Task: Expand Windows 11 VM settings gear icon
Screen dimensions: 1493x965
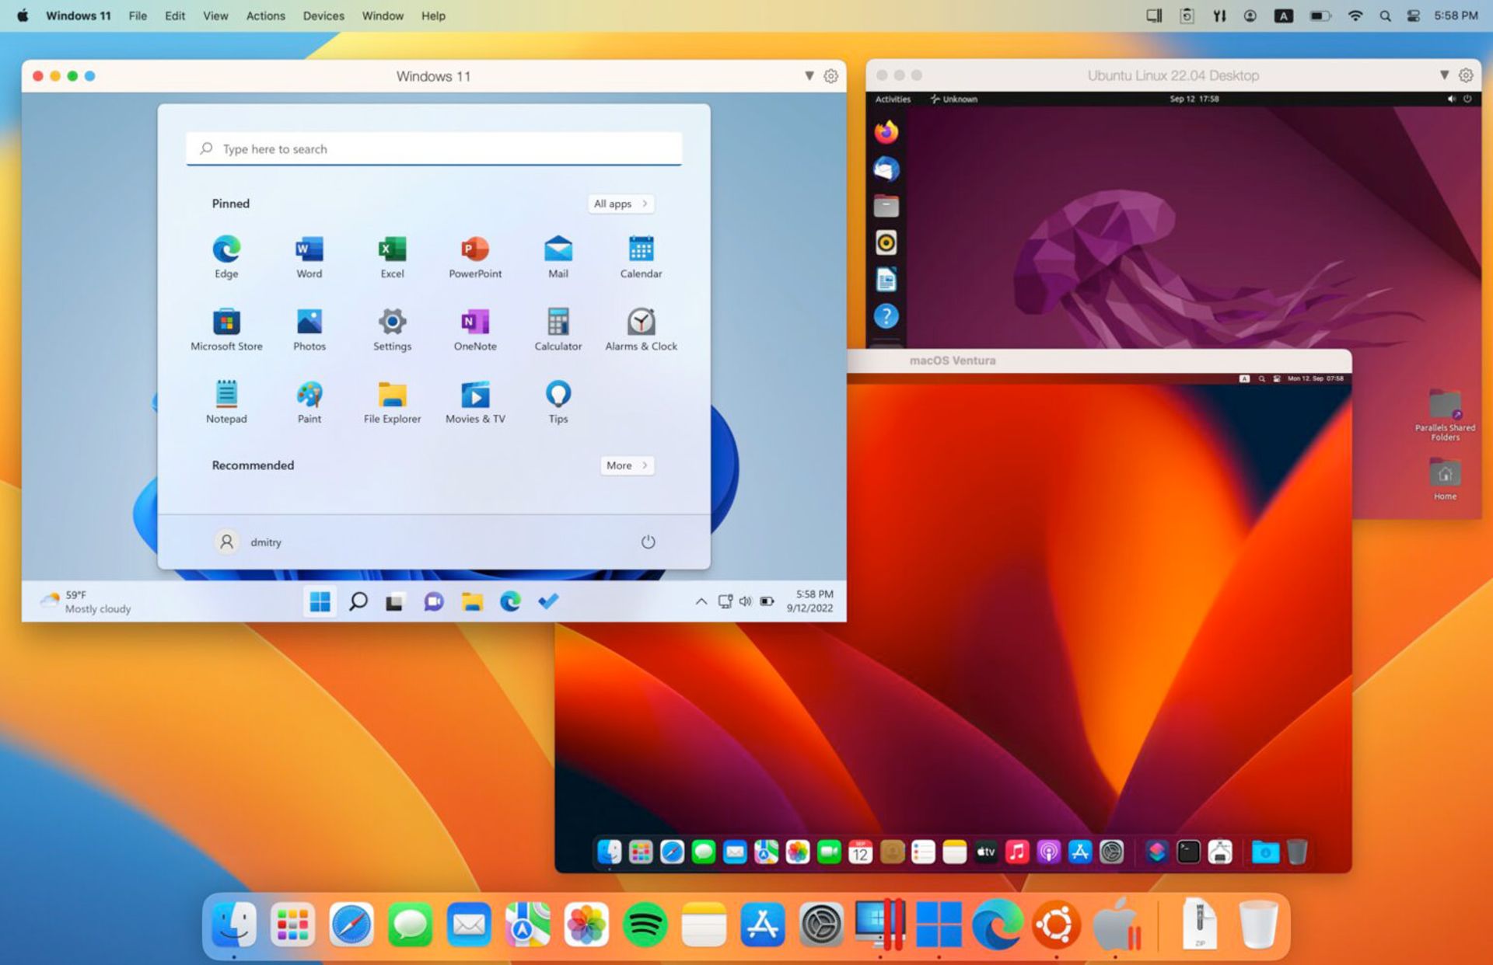Action: 830,75
